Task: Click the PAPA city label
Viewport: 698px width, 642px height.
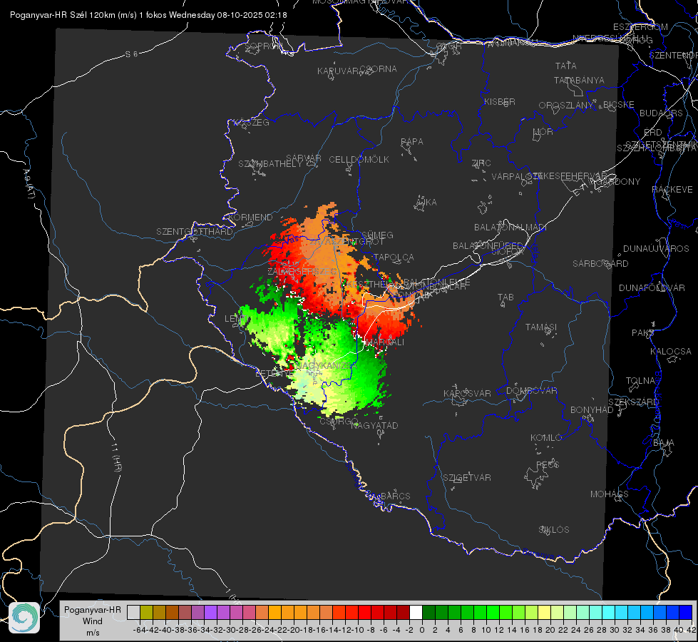Action: coord(412,141)
